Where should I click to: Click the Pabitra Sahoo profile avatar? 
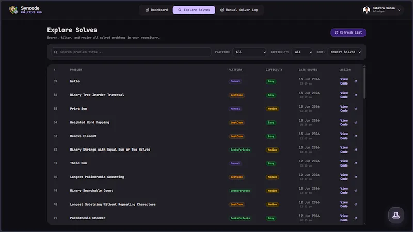tap(366, 10)
